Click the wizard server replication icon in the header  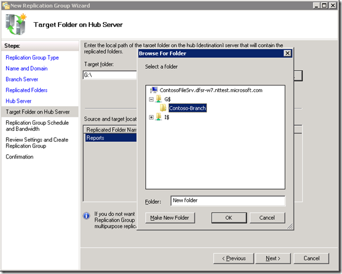pos(16,25)
